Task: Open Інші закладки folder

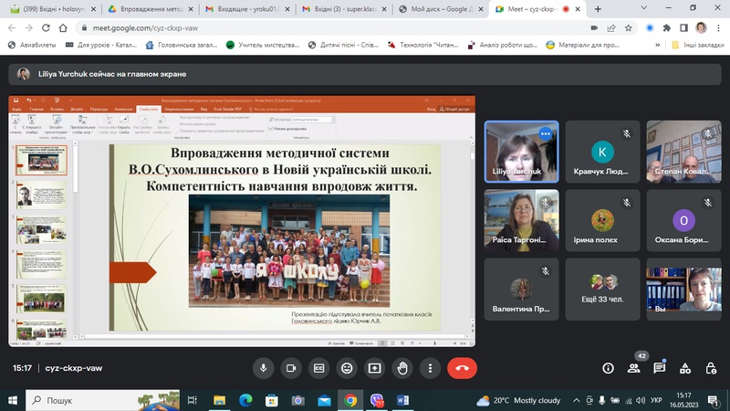Action: [x=698, y=45]
